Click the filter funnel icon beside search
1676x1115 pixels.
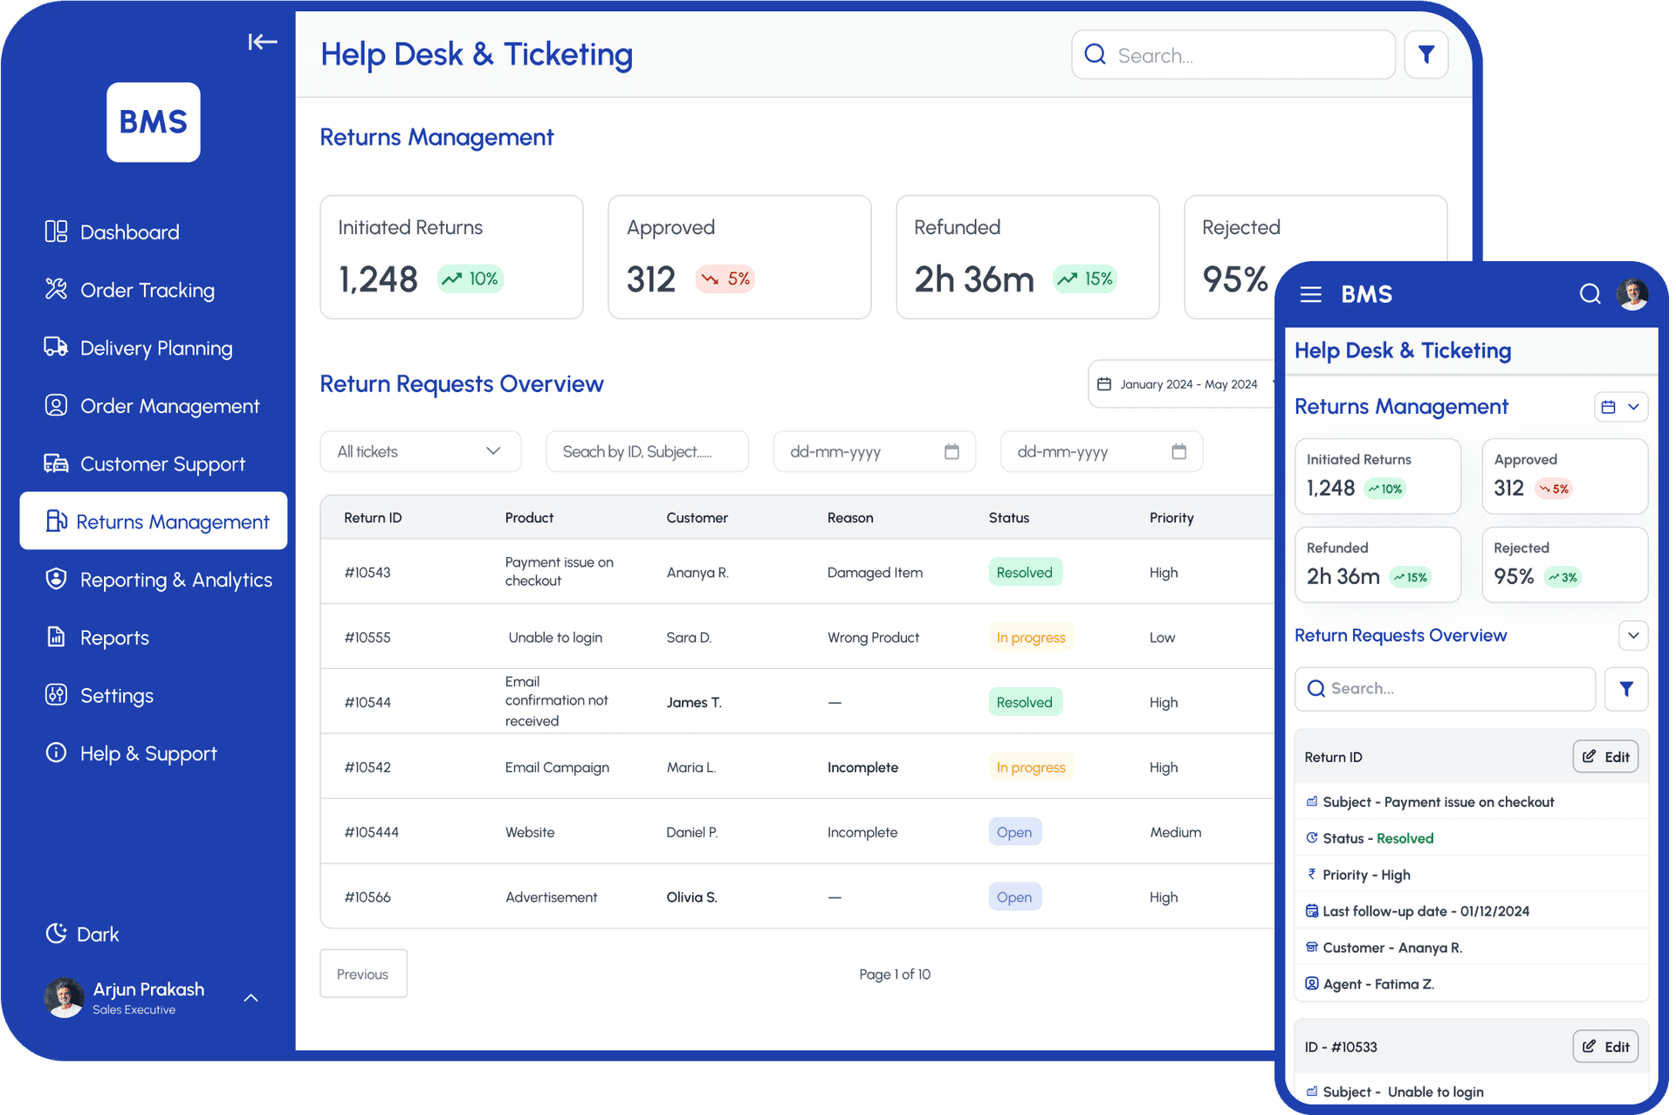pyautogui.click(x=1425, y=54)
